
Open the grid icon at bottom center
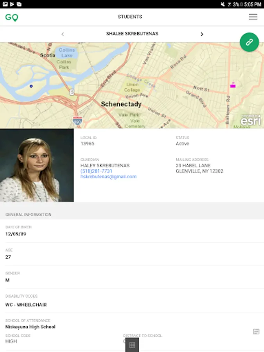[x=132, y=345]
